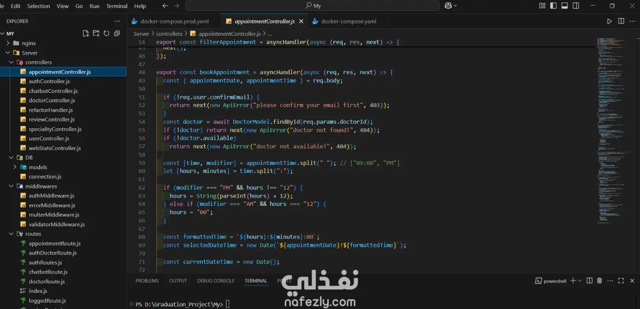Switch to docker-compose.yaml tab
Screen dimensions: 640x309
click(x=348, y=21)
